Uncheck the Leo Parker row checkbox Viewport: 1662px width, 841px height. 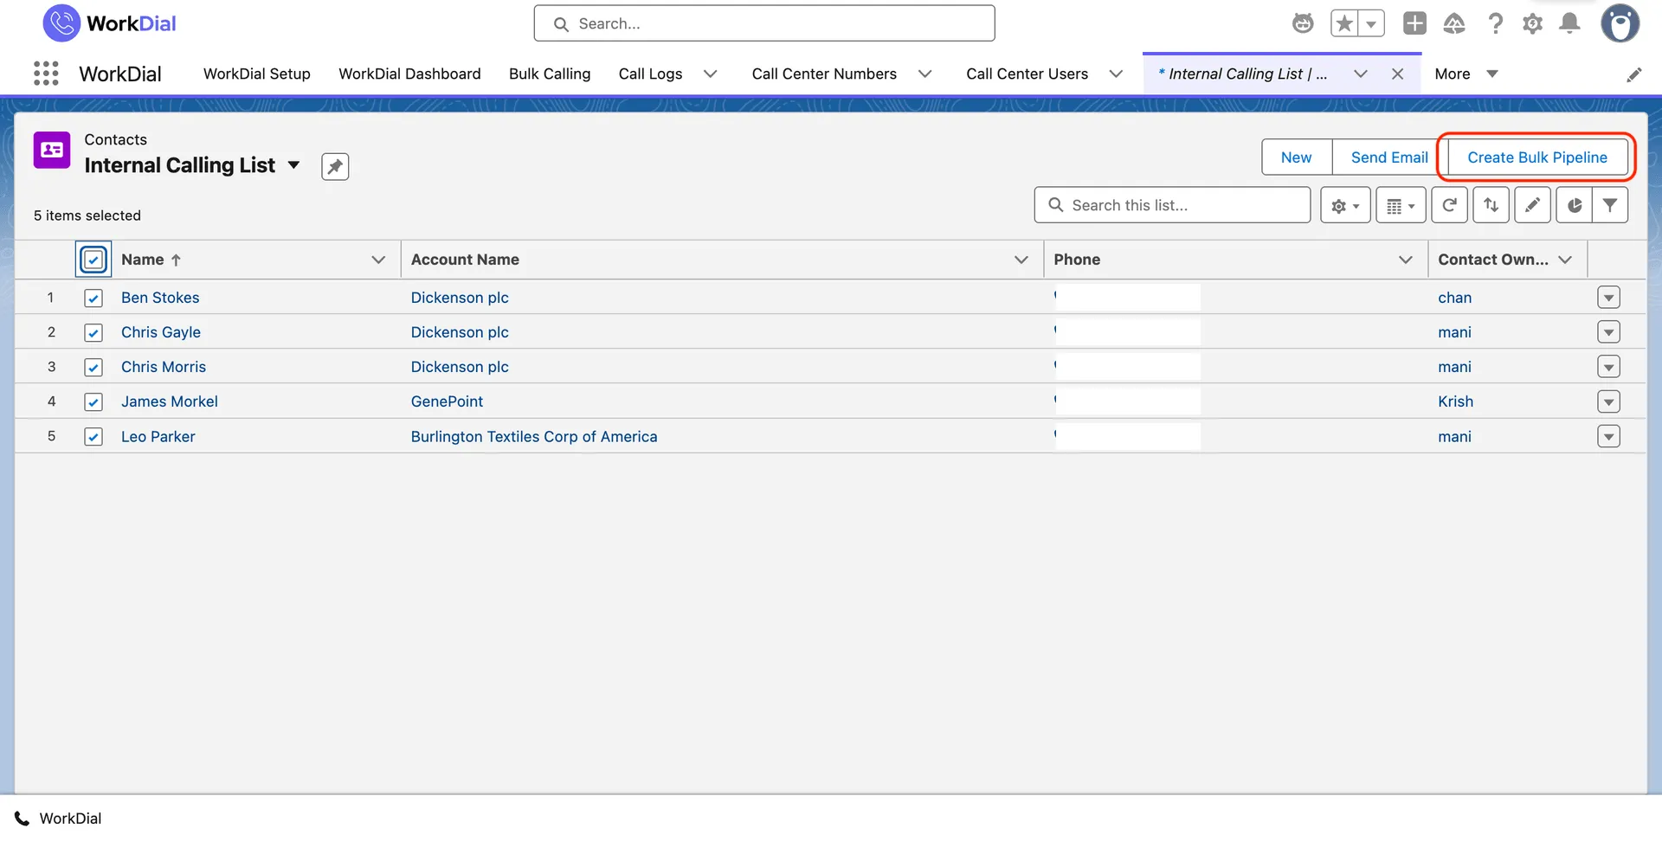tap(93, 437)
